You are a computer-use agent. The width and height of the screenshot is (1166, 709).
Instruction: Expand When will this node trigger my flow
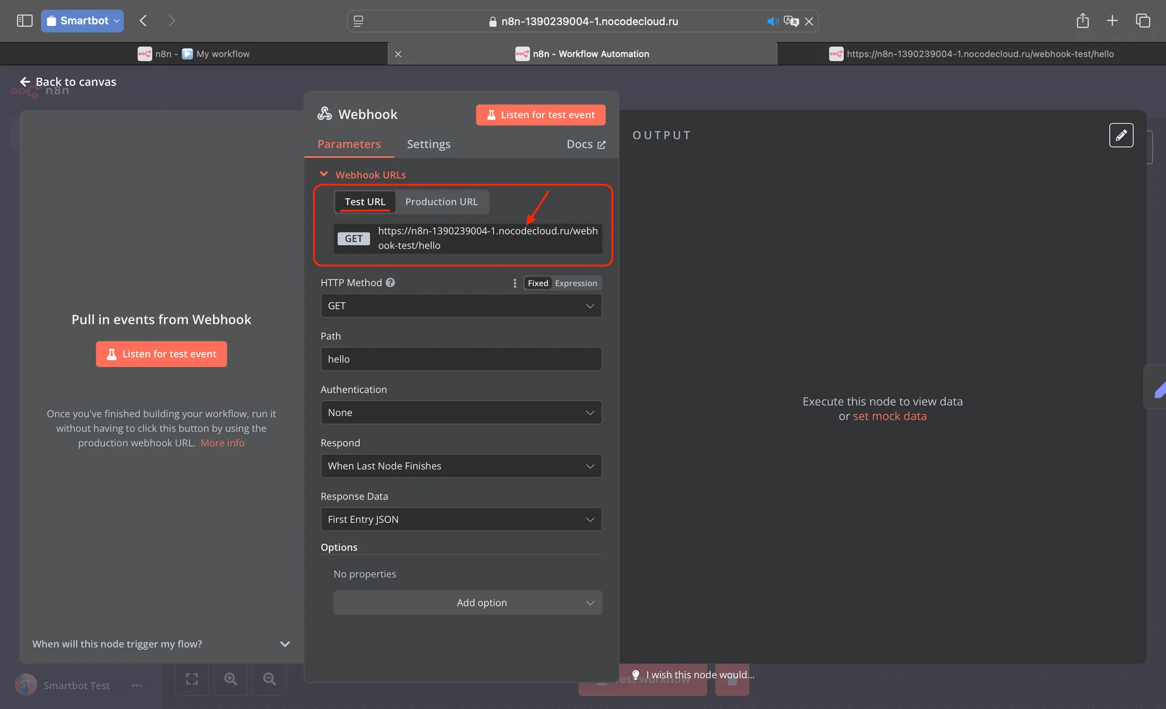coord(161,644)
